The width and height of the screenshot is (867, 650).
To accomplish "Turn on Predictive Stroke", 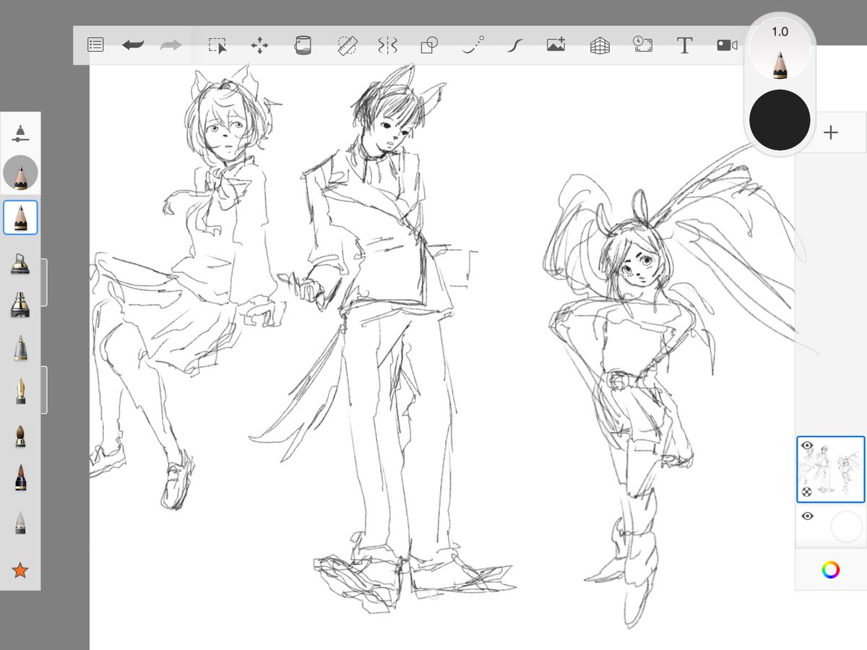I will pos(473,45).
